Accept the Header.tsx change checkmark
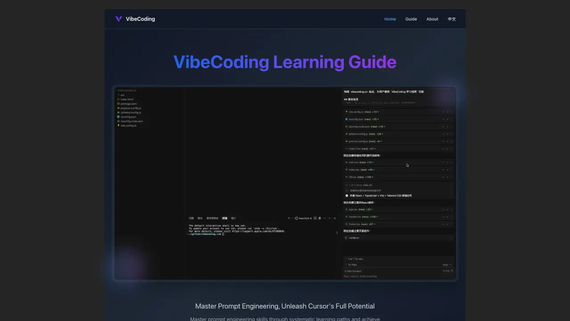 [x=447, y=217]
